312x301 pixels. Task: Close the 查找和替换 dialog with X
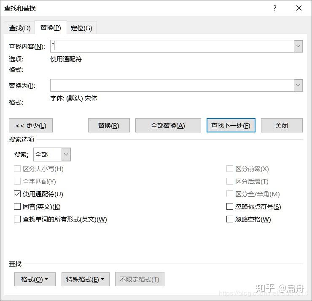pyautogui.click(x=299, y=8)
